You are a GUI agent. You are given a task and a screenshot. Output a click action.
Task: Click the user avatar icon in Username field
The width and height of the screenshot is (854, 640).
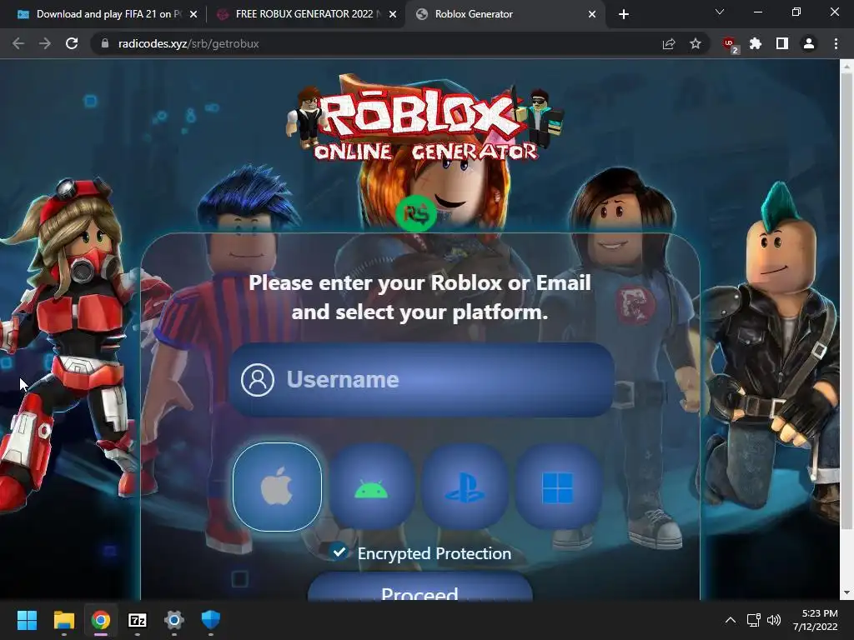pyautogui.click(x=258, y=379)
